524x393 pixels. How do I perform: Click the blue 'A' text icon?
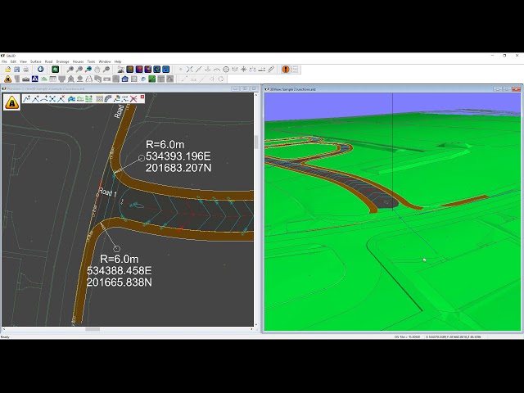click(x=34, y=79)
